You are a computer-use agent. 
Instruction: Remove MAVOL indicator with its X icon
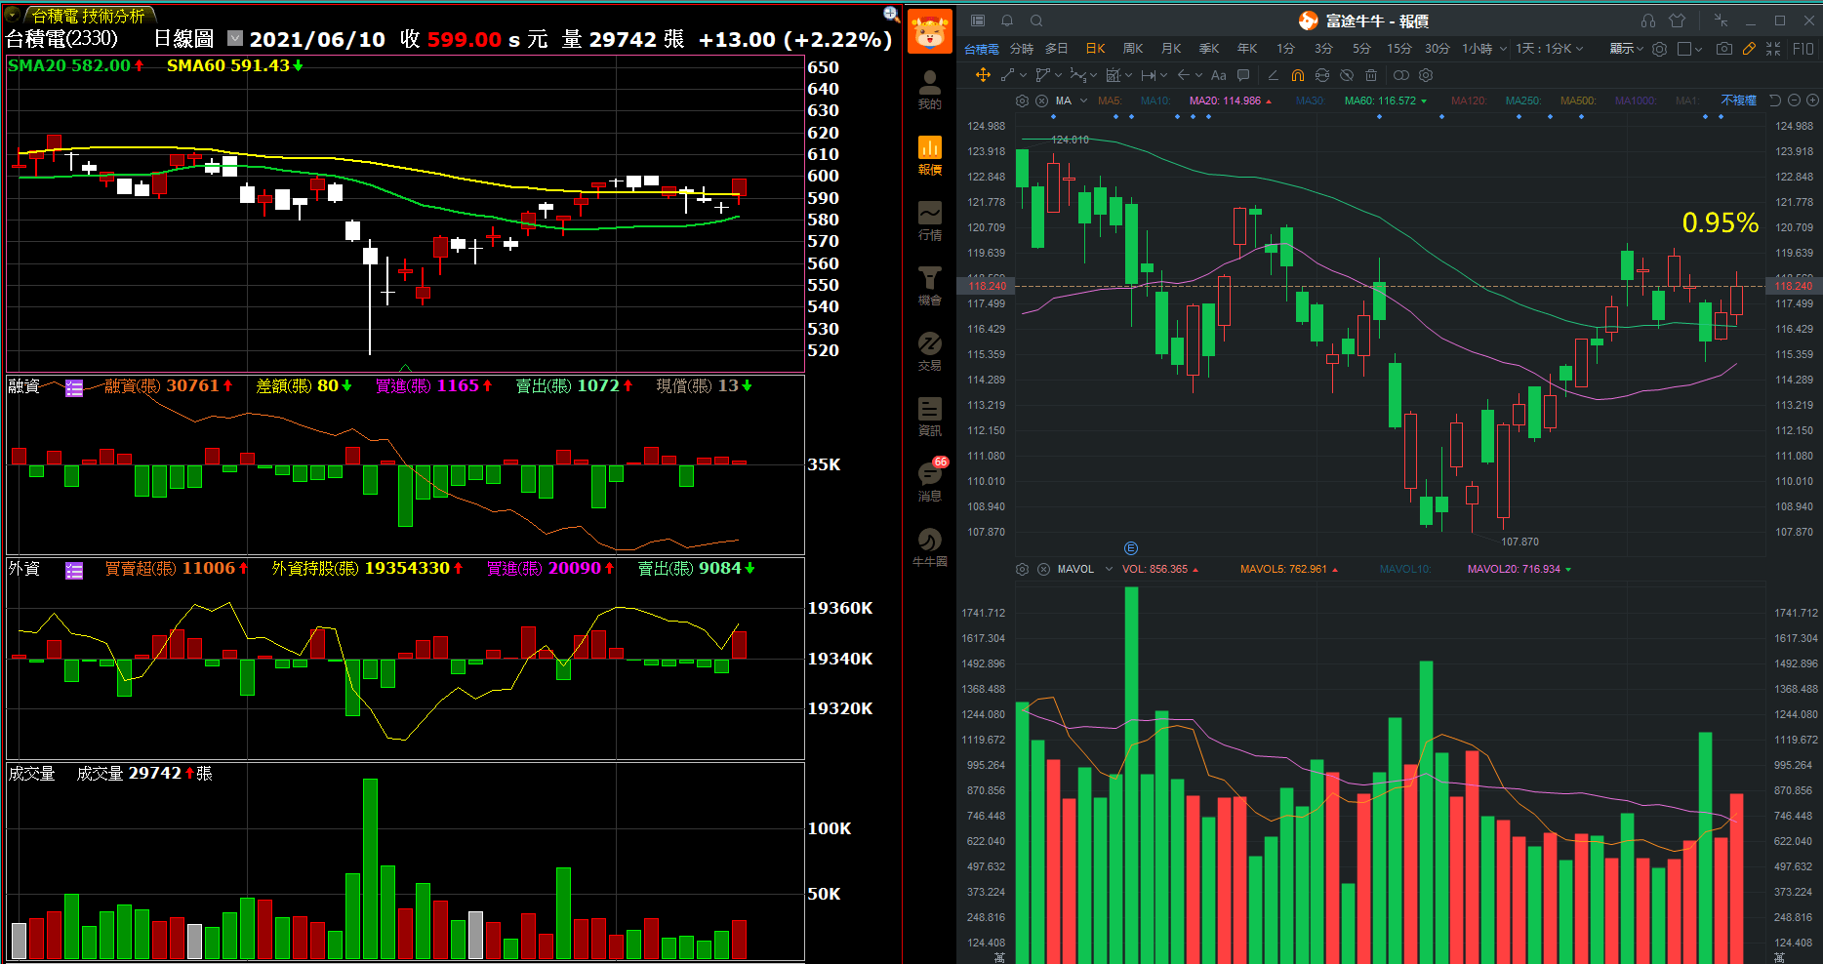click(1043, 569)
